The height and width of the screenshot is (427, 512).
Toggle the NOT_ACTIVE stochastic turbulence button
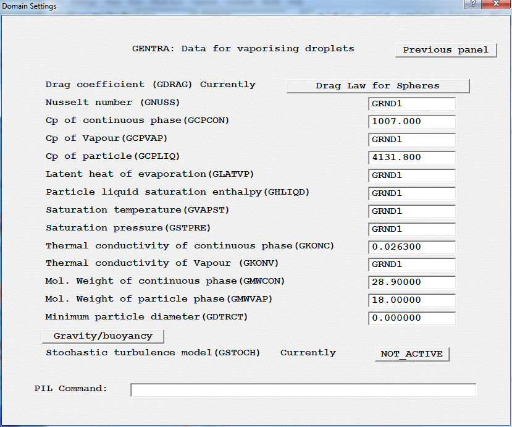point(411,354)
